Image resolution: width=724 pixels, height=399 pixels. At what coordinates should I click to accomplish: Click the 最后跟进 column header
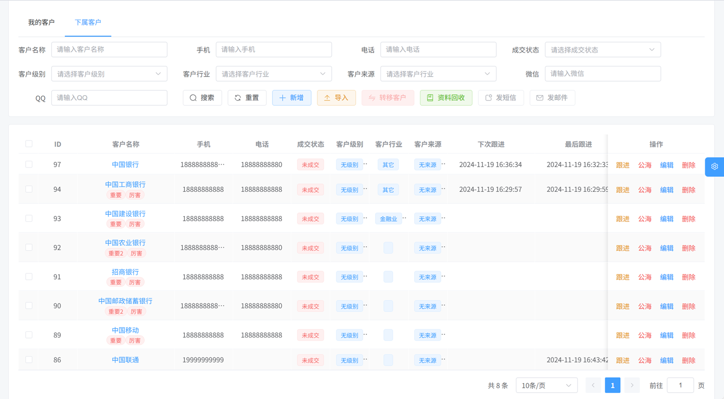[x=578, y=144]
